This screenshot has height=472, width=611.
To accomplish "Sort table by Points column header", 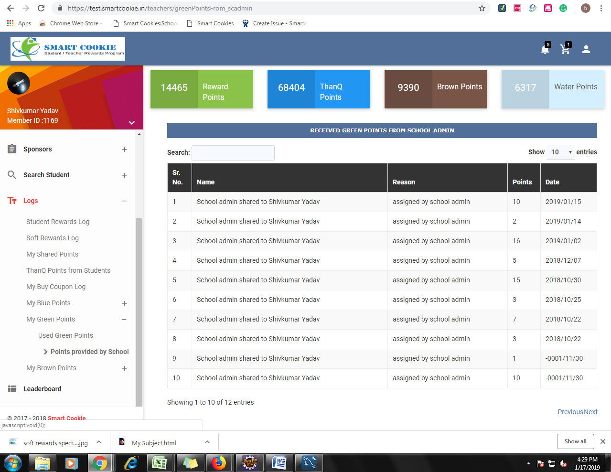I will [522, 182].
